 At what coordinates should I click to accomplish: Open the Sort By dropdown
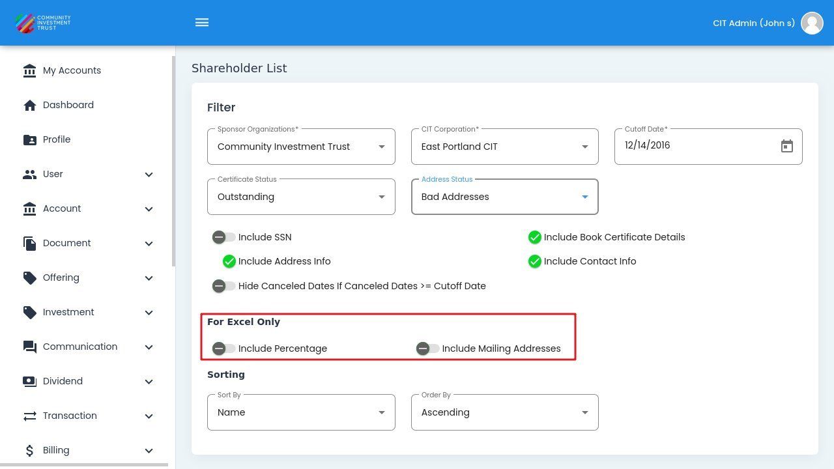click(301, 412)
